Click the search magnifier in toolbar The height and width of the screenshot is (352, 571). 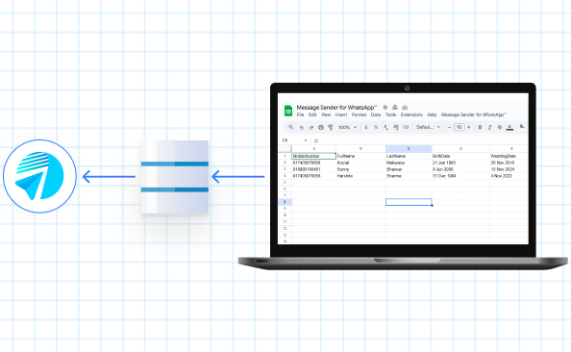[290, 127]
